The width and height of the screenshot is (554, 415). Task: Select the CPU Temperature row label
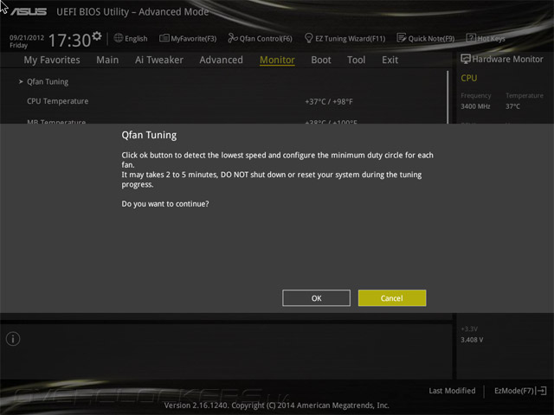coord(58,101)
